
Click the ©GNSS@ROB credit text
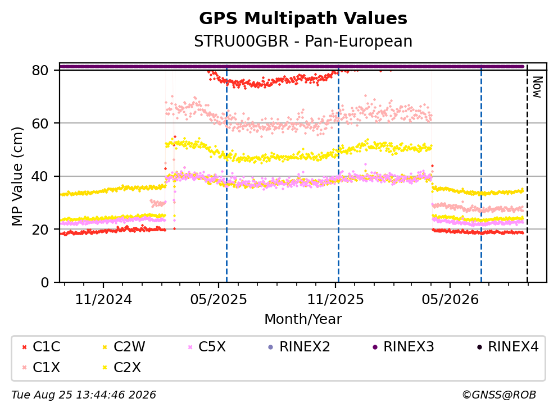[x=499, y=395]
